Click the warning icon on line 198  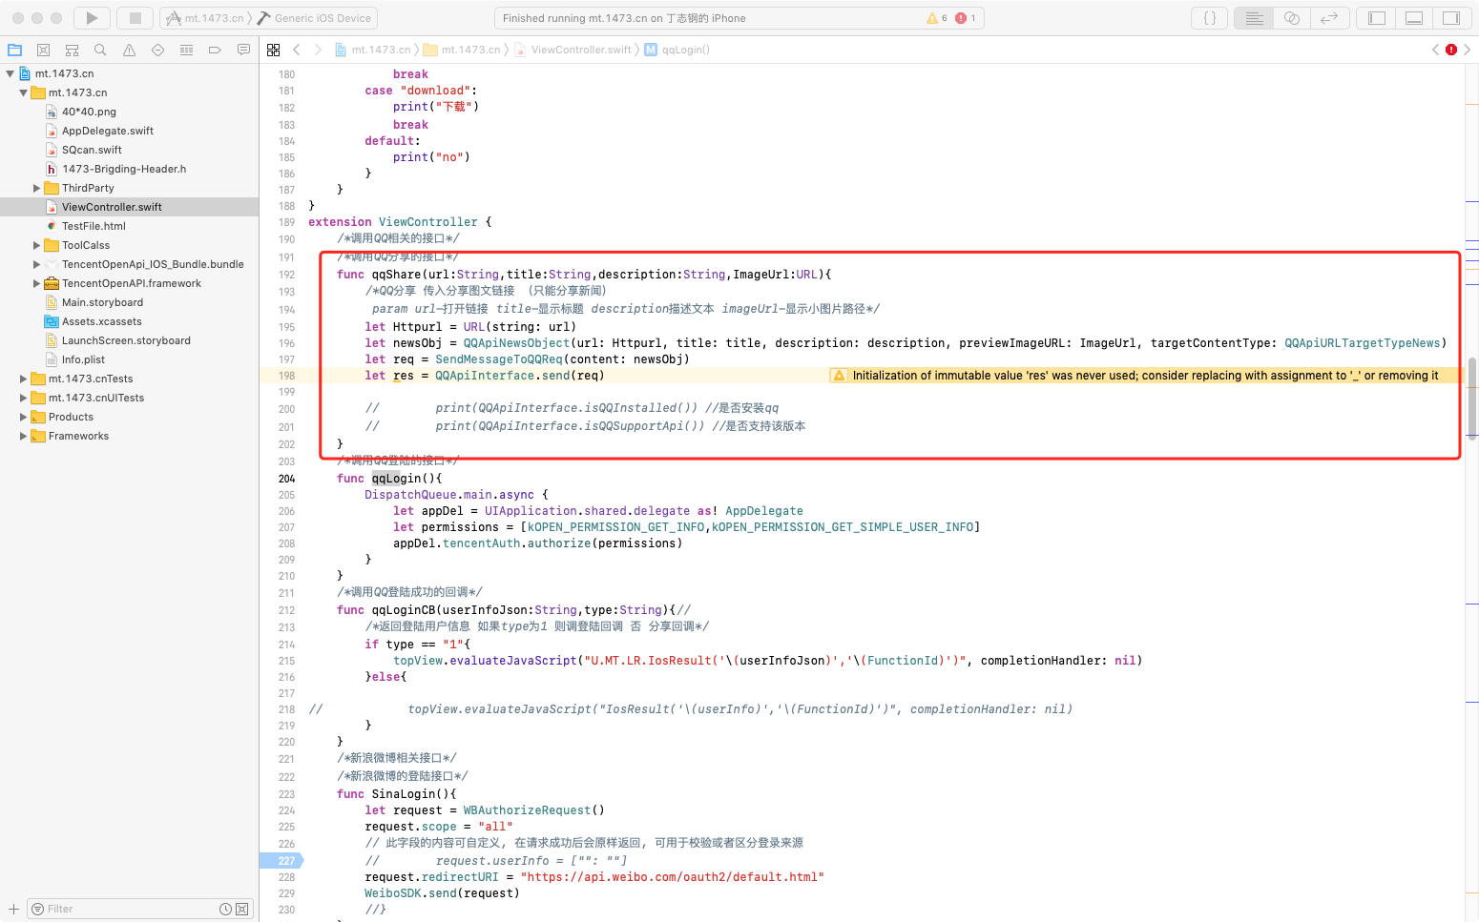point(839,376)
